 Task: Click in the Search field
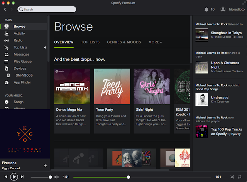47,9
